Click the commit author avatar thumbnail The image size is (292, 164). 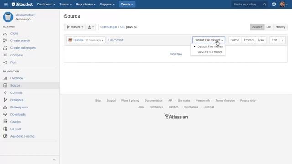pos(70,40)
